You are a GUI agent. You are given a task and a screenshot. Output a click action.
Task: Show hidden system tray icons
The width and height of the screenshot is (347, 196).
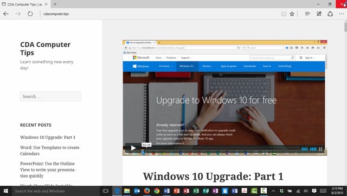[273, 191]
